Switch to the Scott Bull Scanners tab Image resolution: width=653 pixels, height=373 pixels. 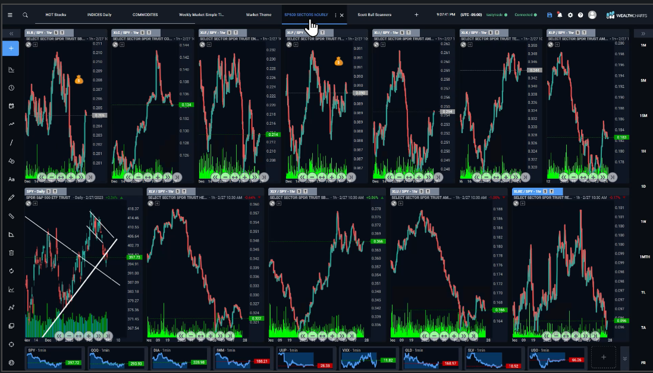coord(375,15)
